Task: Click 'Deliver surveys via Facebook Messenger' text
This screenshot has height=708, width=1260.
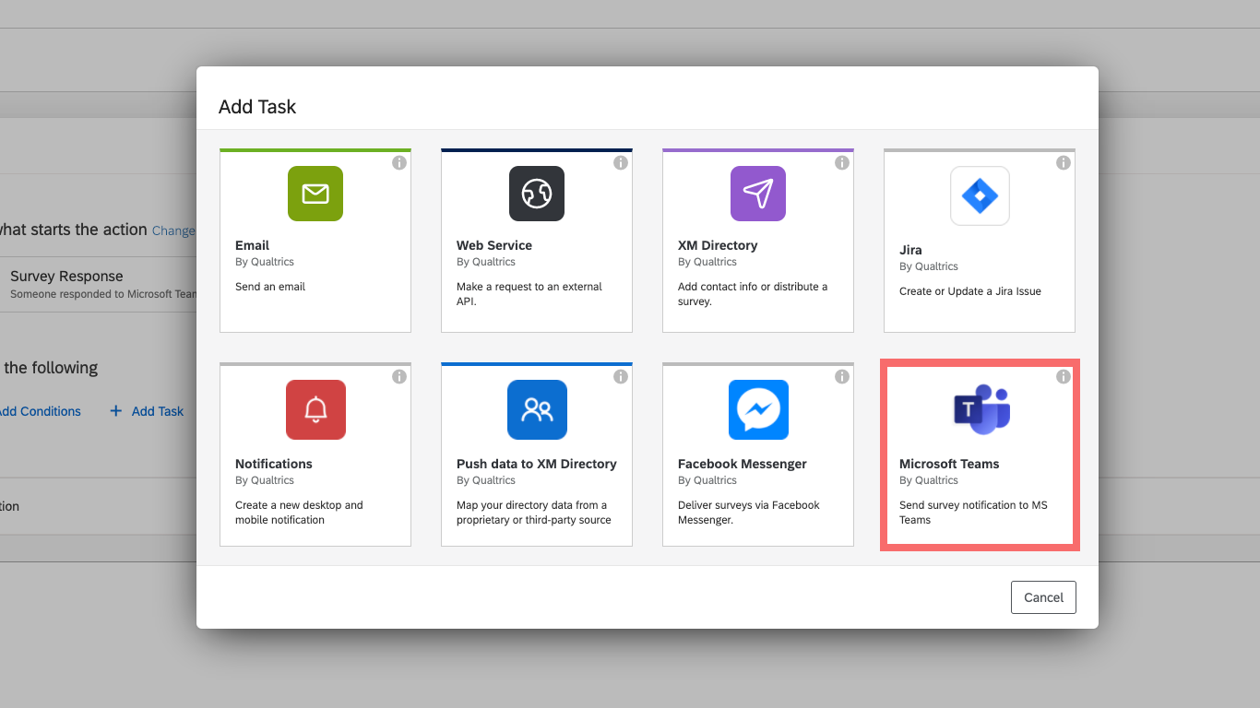Action: coord(749,513)
